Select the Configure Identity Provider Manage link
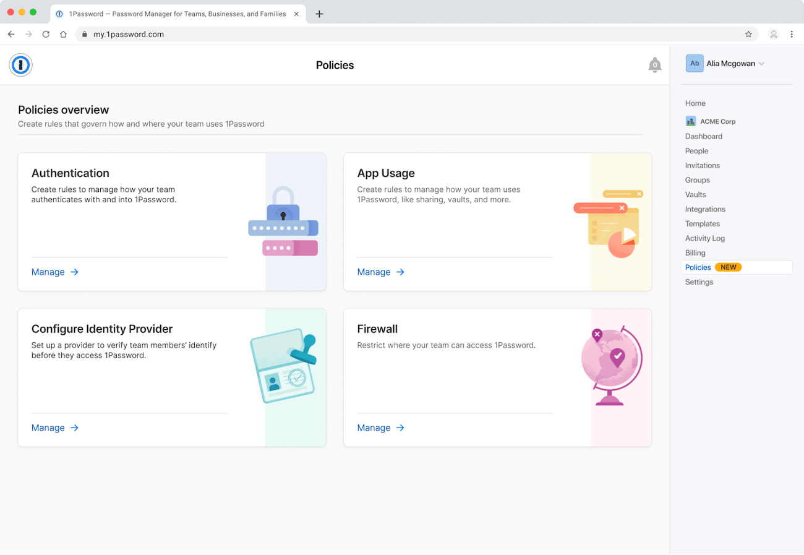This screenshot has height=555, width=804. [x=48, y=428]
